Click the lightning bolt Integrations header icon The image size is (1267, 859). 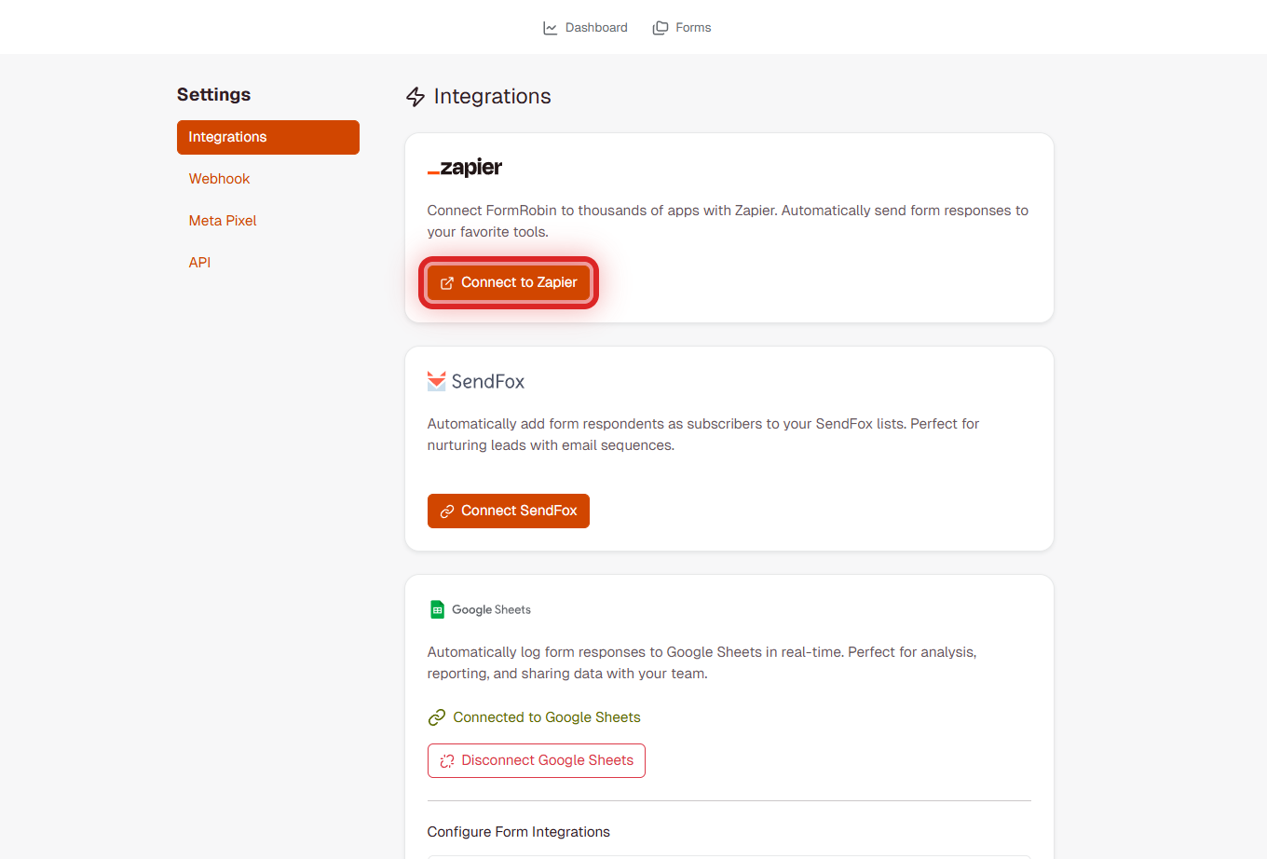[415, 96]
